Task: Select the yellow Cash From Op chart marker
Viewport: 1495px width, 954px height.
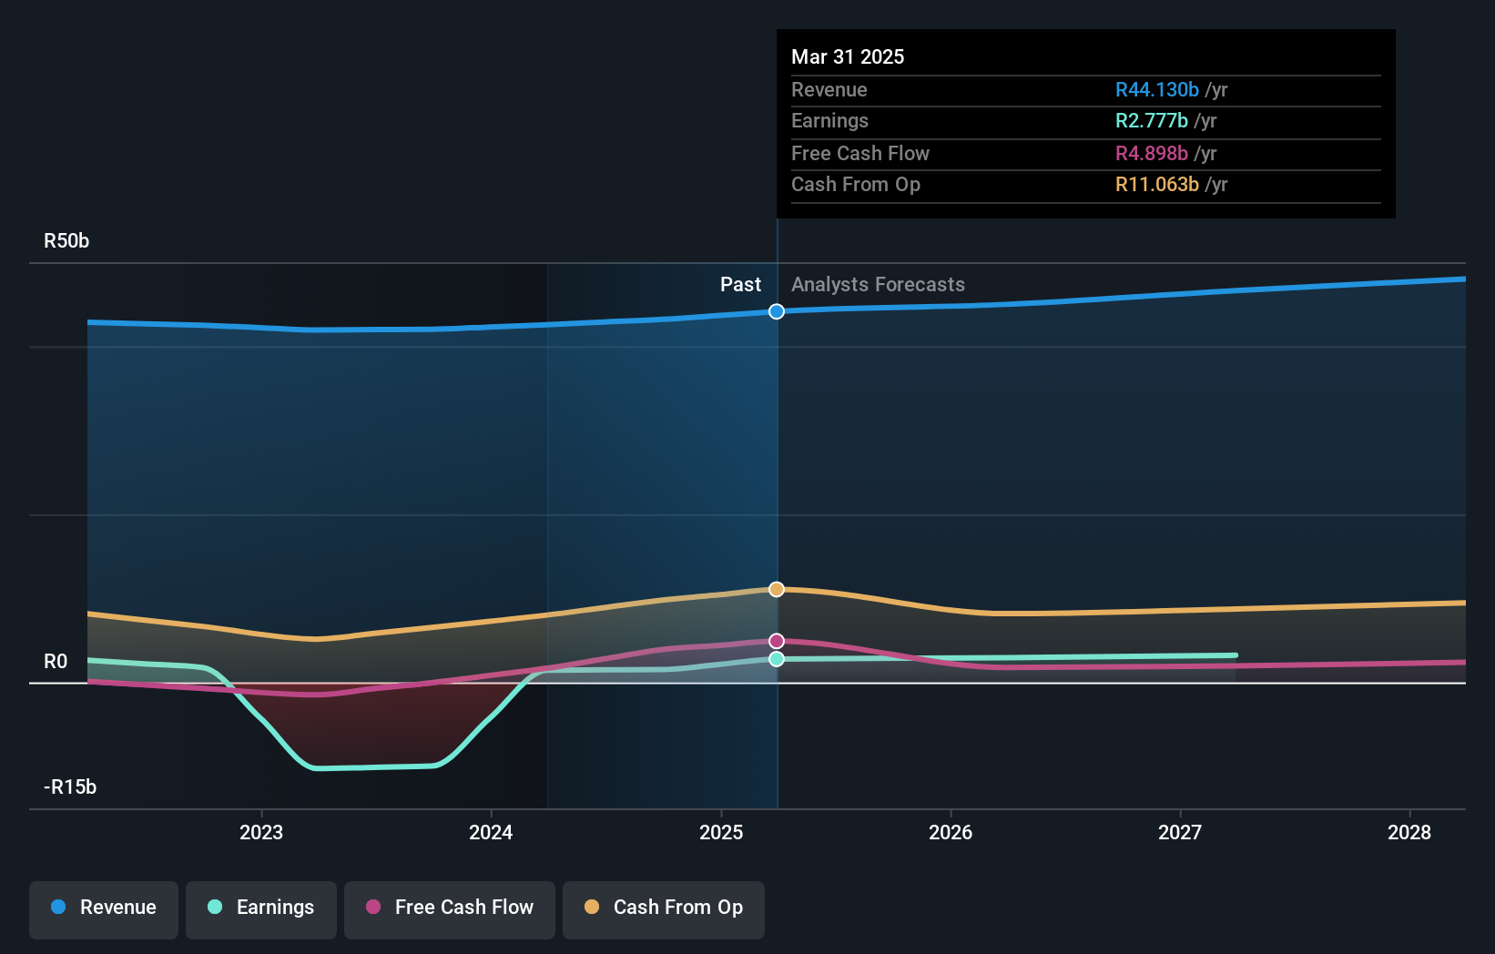Action: coord(776,590)
